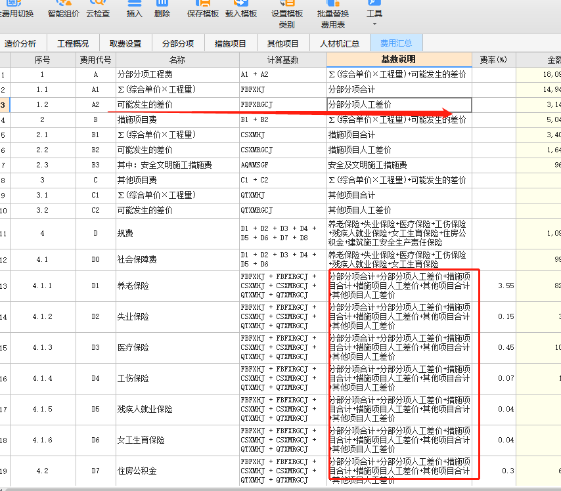The height and width of the screenshot is (491, 561).
Task: Click the FBFXHJ calculation base cell
Action: click(x=283, y=89)
